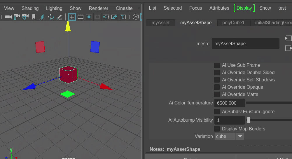
Task: Click the green plane manipulator handle
Action: 67,94
